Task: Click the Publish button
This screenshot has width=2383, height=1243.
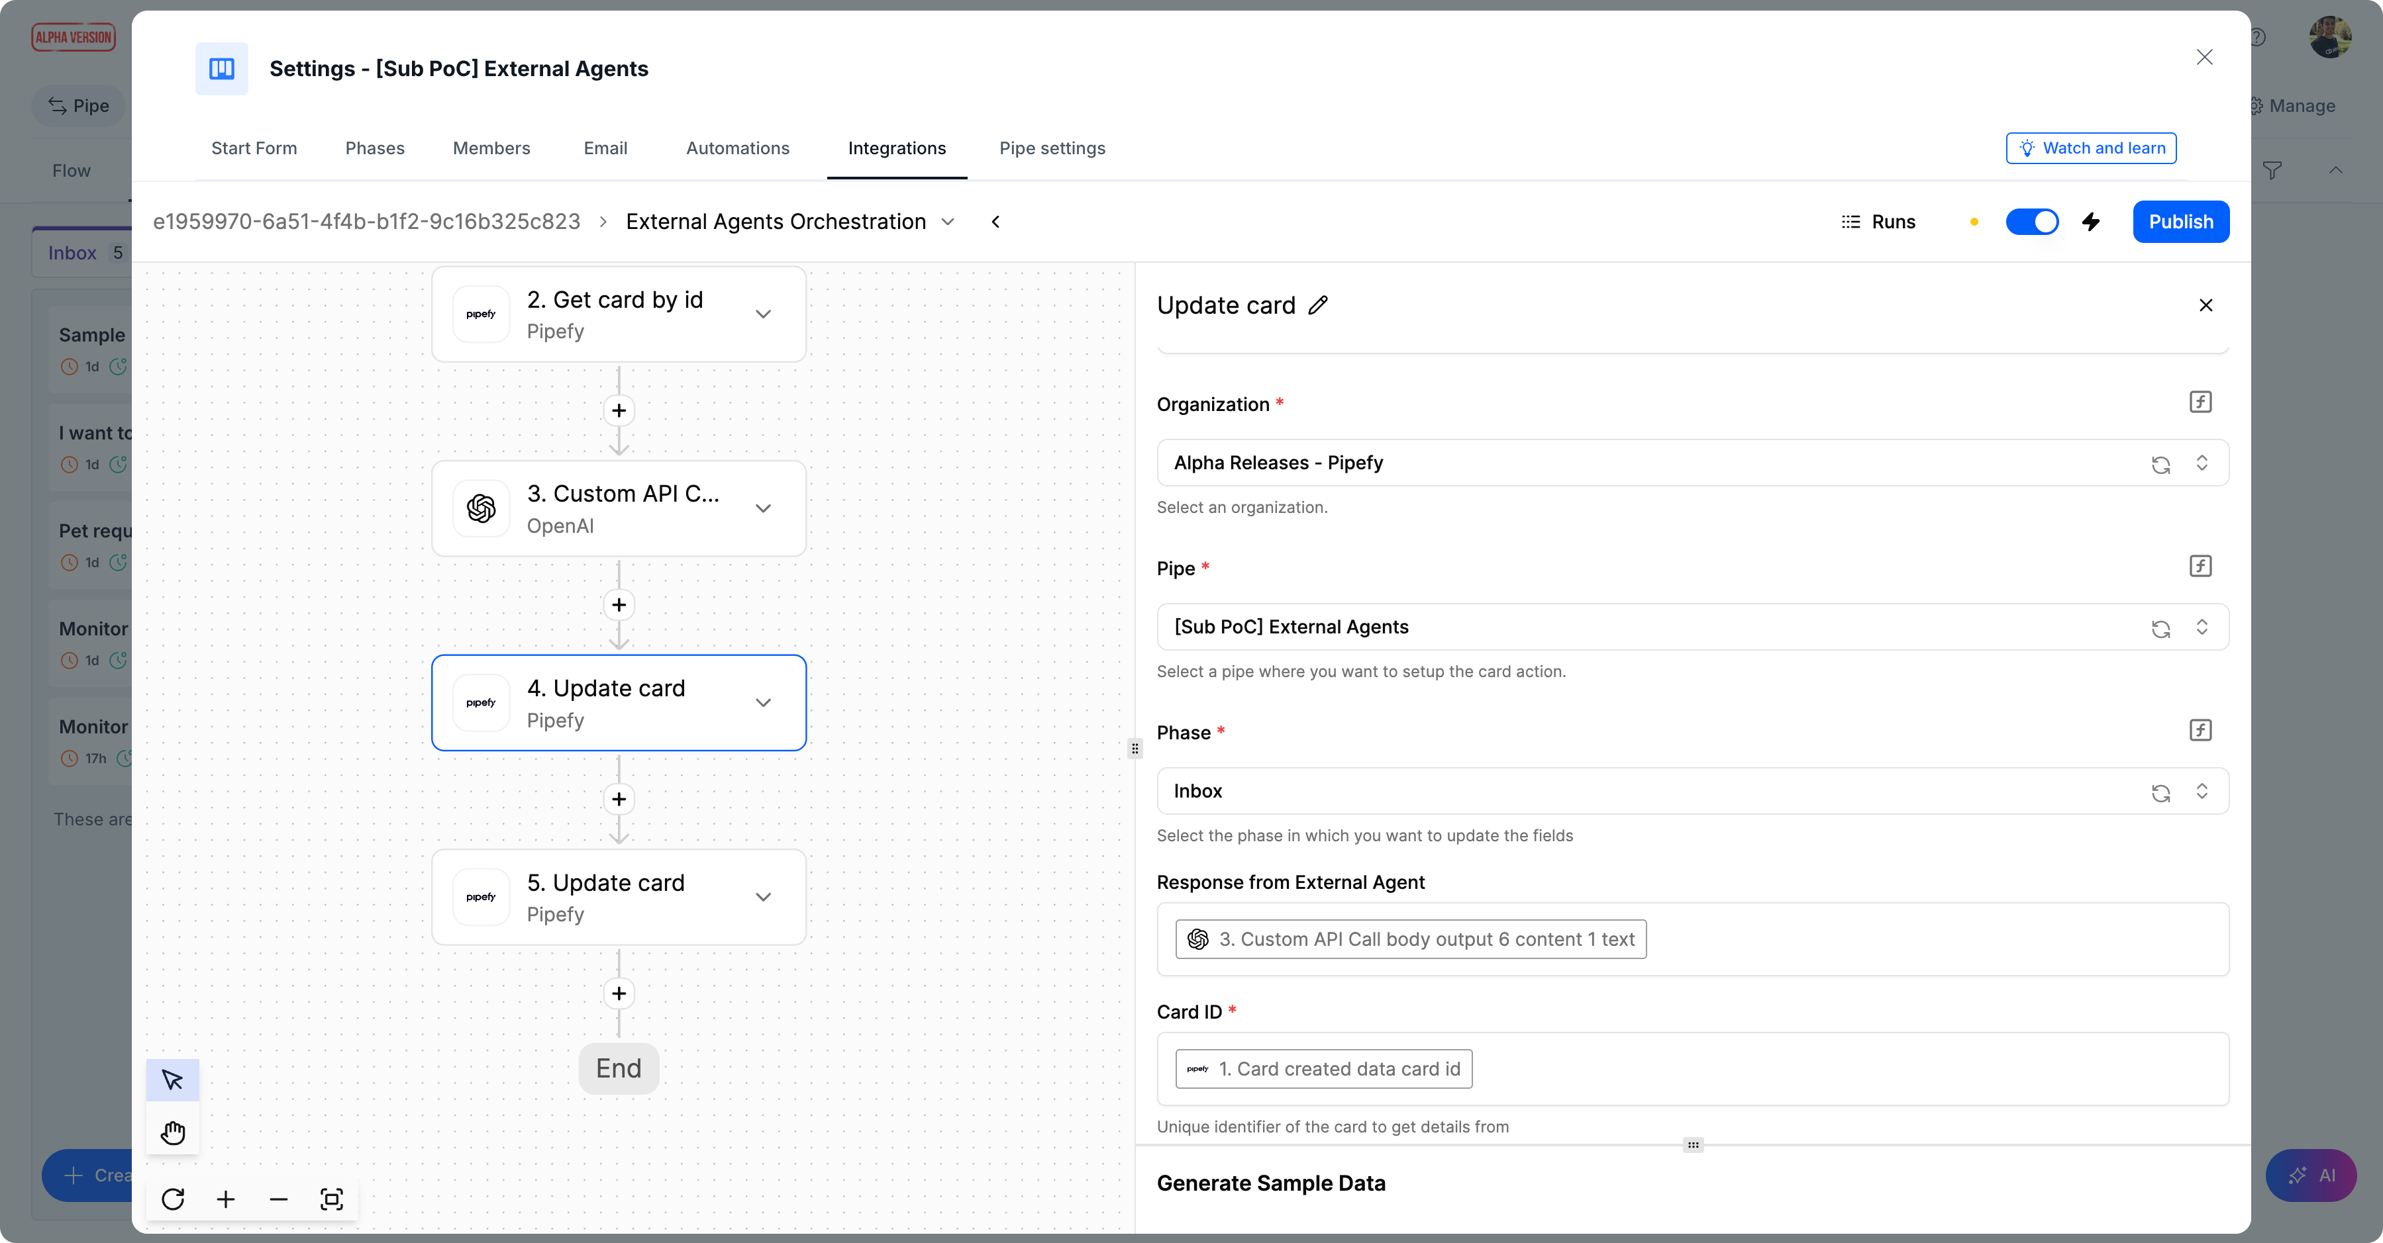Action: click(2180, 222)
